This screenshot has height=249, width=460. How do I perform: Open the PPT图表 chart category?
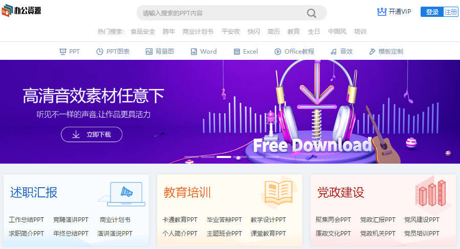coord(113,52)
